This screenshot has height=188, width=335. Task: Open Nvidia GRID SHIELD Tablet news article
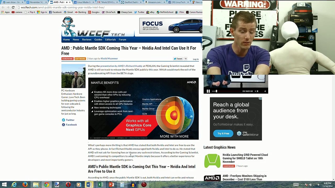click(245, 158)
